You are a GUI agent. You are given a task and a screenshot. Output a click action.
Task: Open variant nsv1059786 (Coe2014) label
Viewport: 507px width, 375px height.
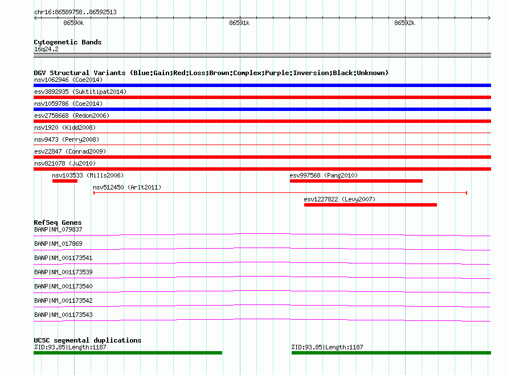tap(68, 104)
